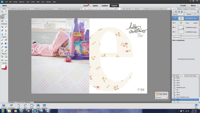
Task: Select the Sponge tool
Action: pyautogui.click(x=6, y=34)
